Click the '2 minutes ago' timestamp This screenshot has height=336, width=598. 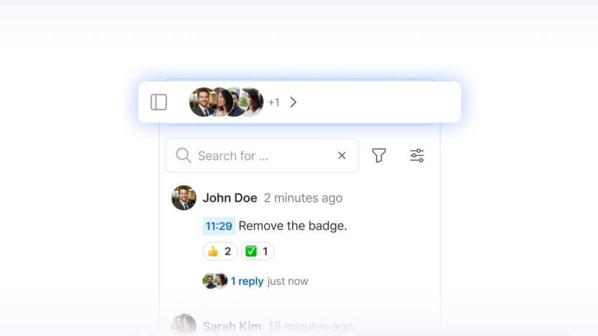303,198
